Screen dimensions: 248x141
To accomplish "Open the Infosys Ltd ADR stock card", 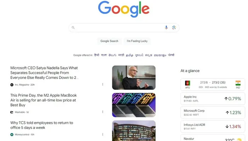I will coord(213,127).
